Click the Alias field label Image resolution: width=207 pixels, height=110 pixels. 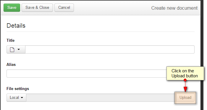tap(11, 65)
